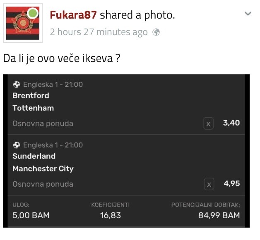
Task: Click the soccer ball icon for Brentford match
Action: pyautogui.click(x=17, y=85)
